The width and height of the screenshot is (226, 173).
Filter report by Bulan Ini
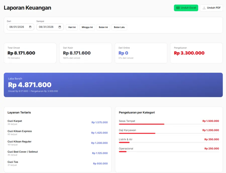[103, 27]
